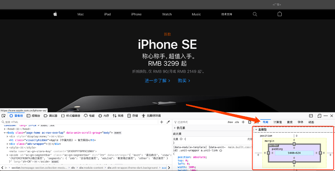Open the 控制台 console tab
335x171 pixels.
(33, 116)
